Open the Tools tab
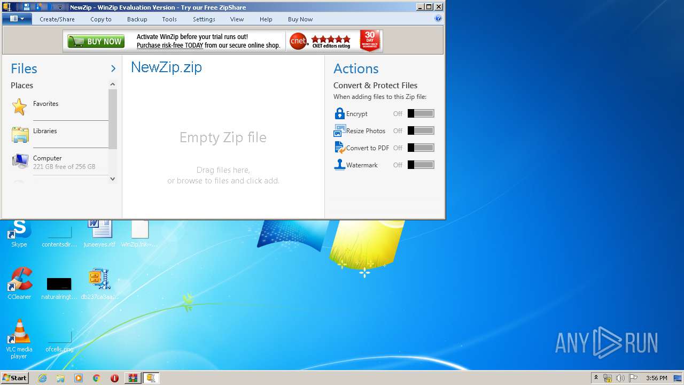The width and height of the screenshot is (684, 385). click(169, 19)
